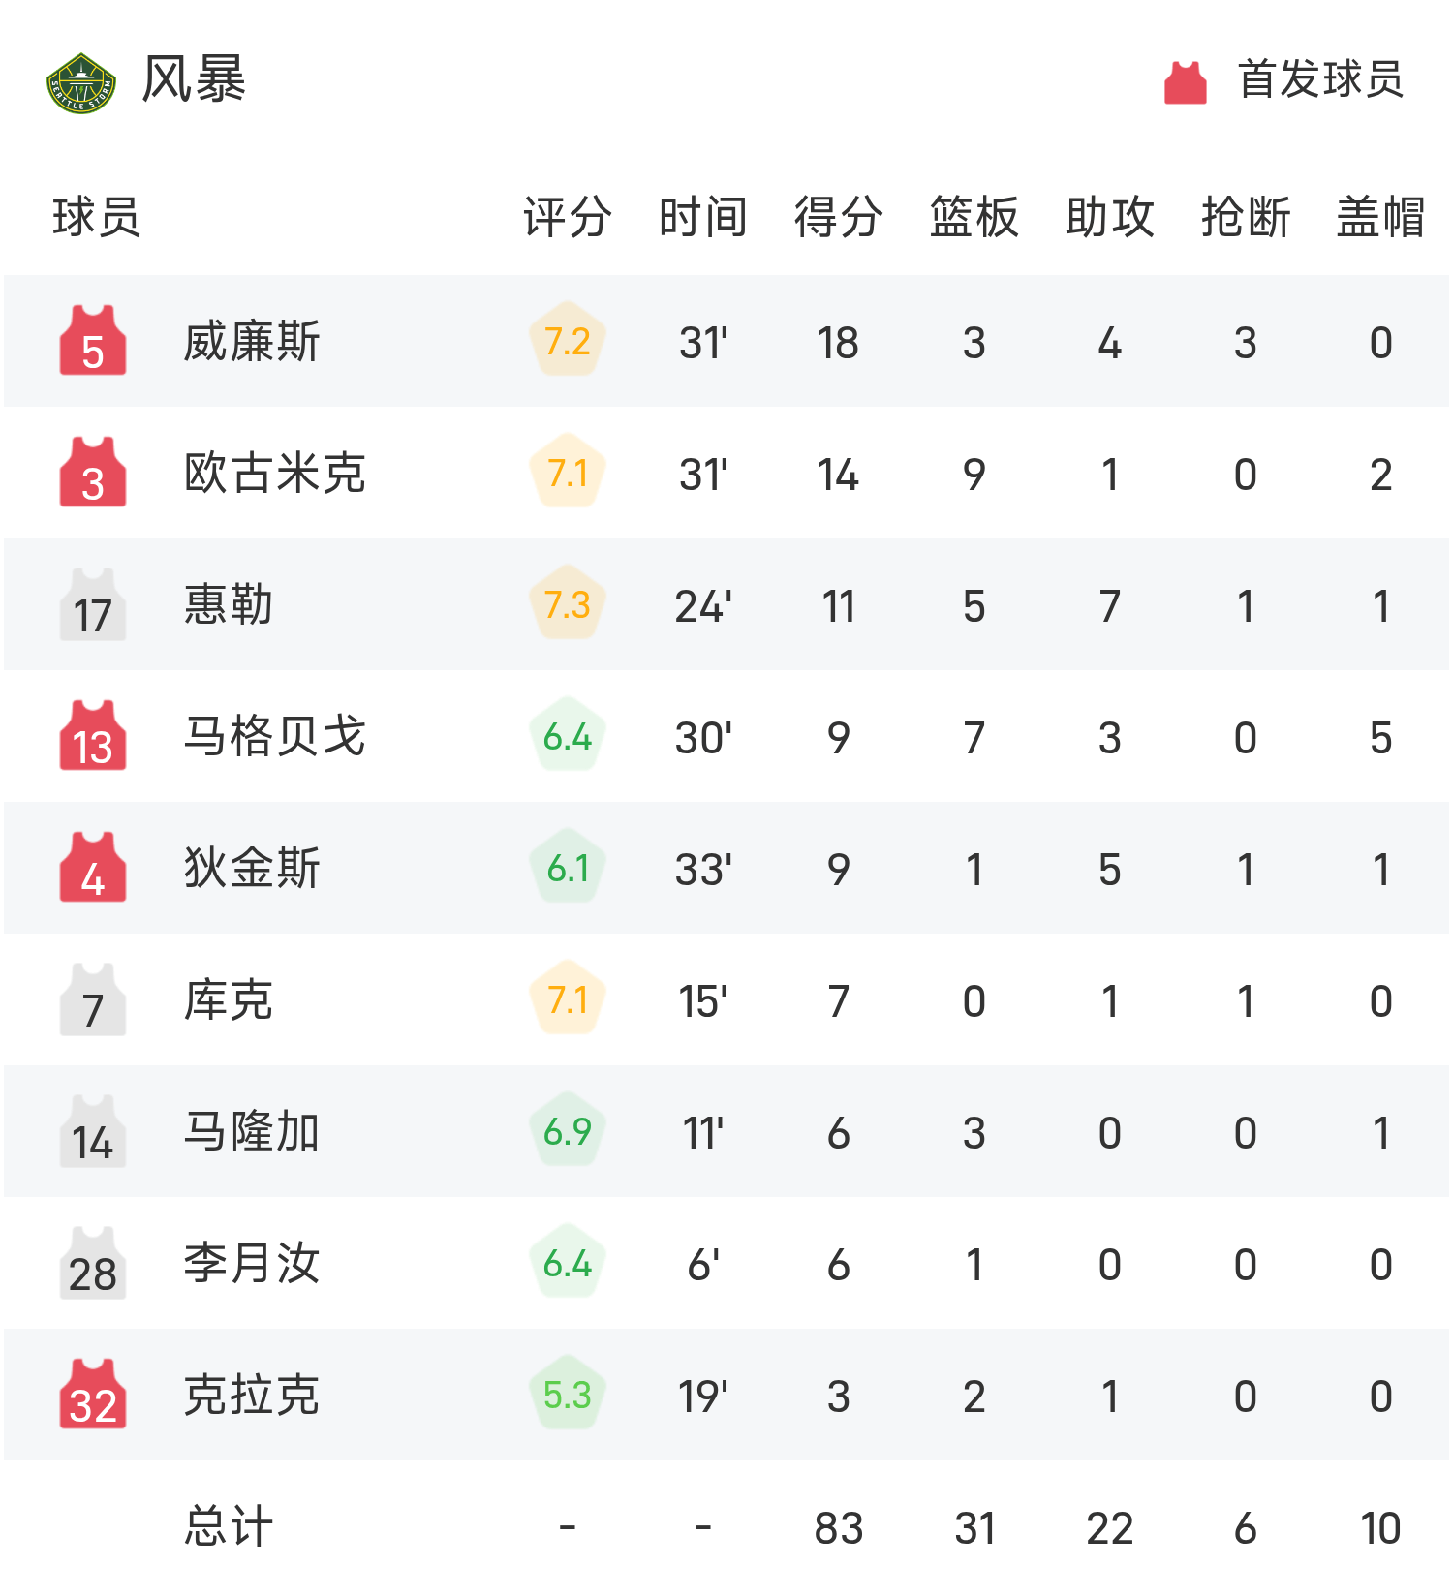Open player 惠勒's name link
Image resolution: width=1453 pixels, height=1596 pixels.
pos(229,605)
